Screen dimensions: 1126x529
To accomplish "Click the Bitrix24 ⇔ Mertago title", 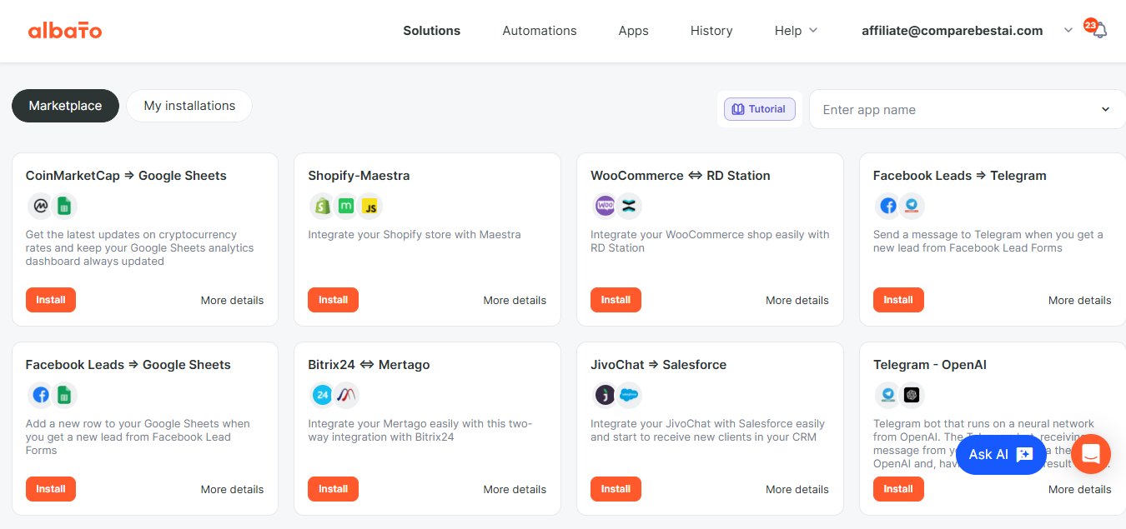I will (x=369, y=365).
